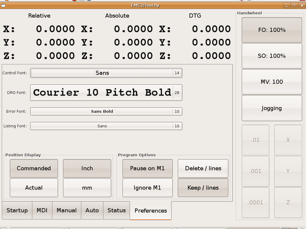Image resolution: width=306 pixels, height=229 pixels.
Task: Choose the .001 jog increment
Action: [255, 171]
